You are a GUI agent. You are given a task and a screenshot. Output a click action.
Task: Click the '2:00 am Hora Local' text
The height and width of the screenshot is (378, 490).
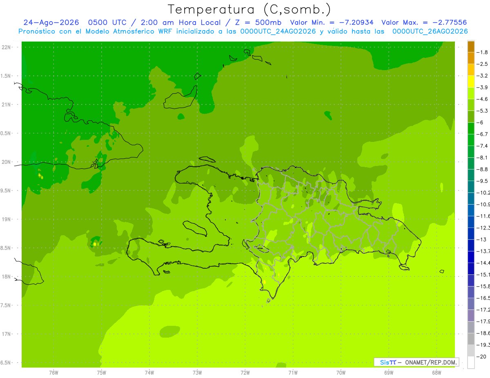(x=181, y=22)
